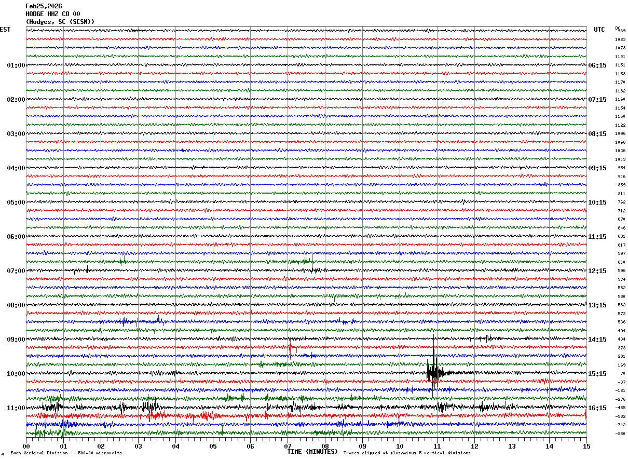Click the 15:15 UTC time label
The width and height of the screenshot is (628, 460).
pos(597,374)
